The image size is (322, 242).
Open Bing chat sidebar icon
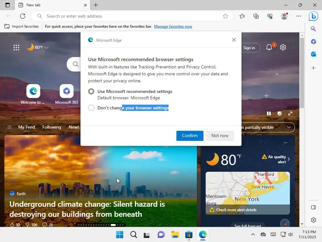pos(314,16)
